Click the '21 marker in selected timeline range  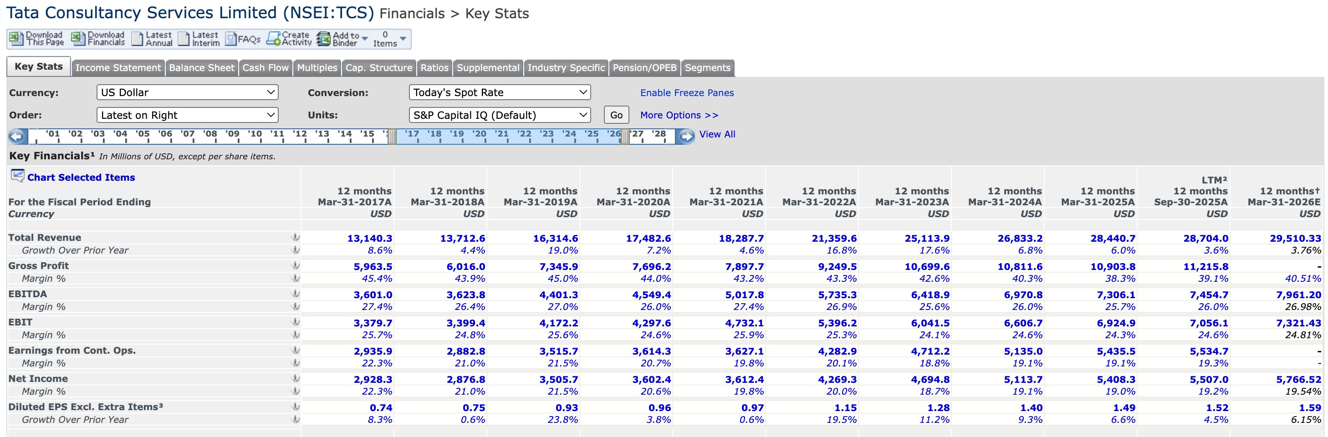[501, 134]
